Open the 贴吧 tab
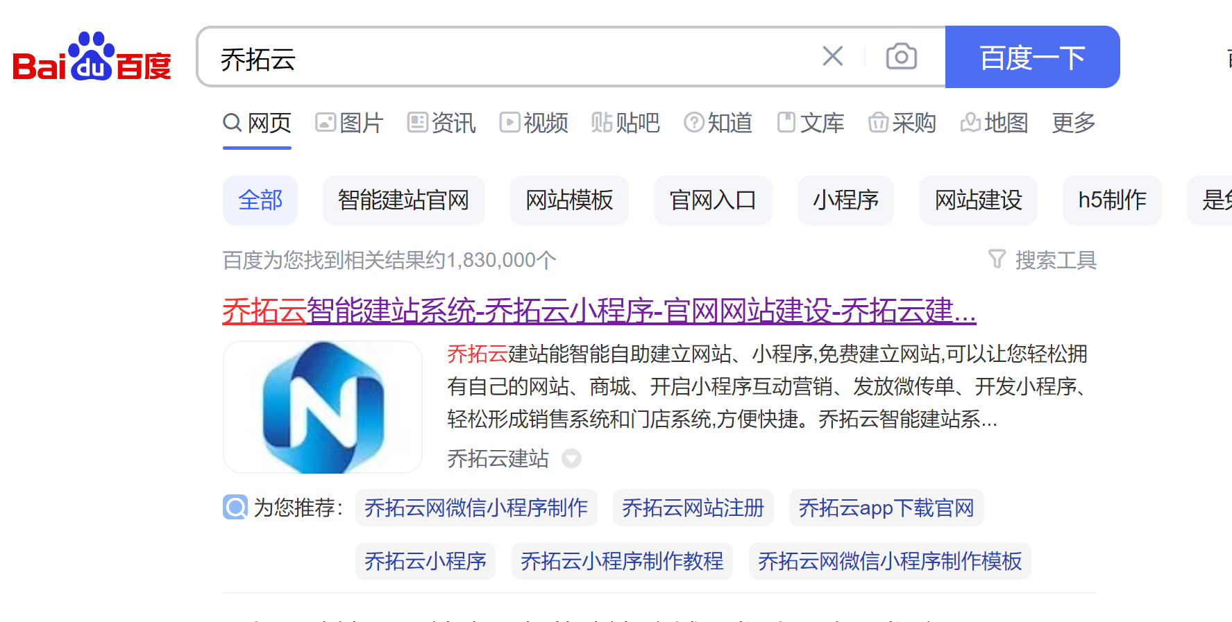The width and height of the screenshot is (1232, 622). [x=625, y=123]
